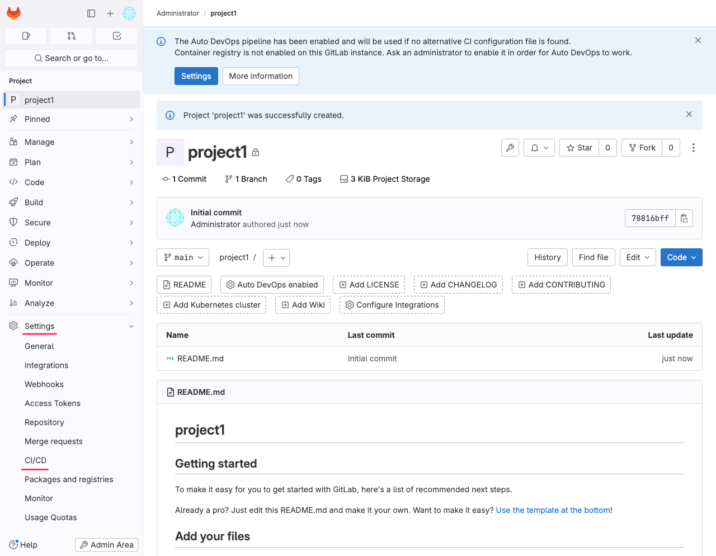This screenshot has height=556, width=716.
Task: Open Access Tokens settings
Action: (53, 403)
